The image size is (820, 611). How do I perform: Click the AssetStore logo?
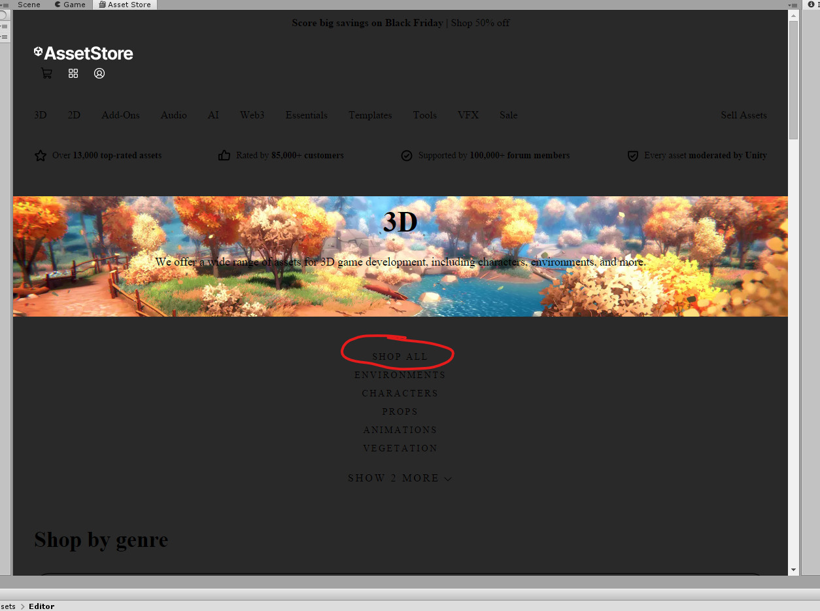coord(84,53)
